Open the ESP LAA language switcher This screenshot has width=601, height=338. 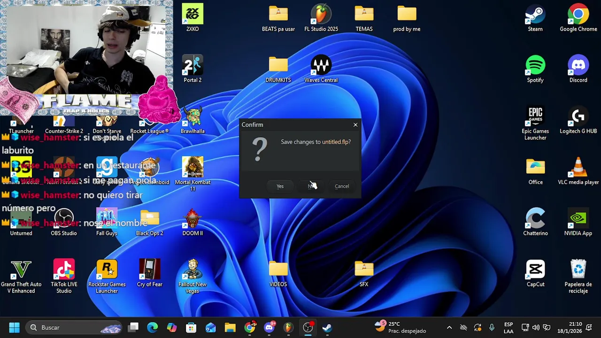tap(509, 328)
